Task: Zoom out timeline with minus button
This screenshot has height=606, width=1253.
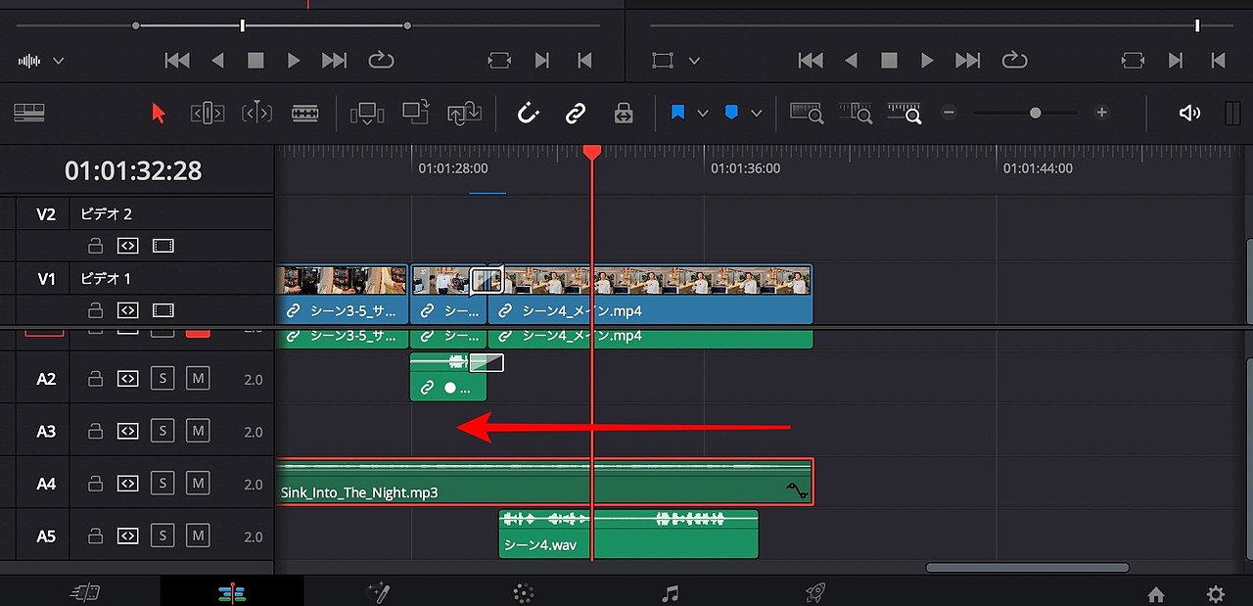Action: 949,113
